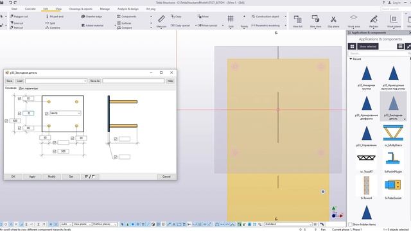The width and height of the screenshot is (411, 231).
Task: Choose the Fit part end tool
Action: (55, 17)
